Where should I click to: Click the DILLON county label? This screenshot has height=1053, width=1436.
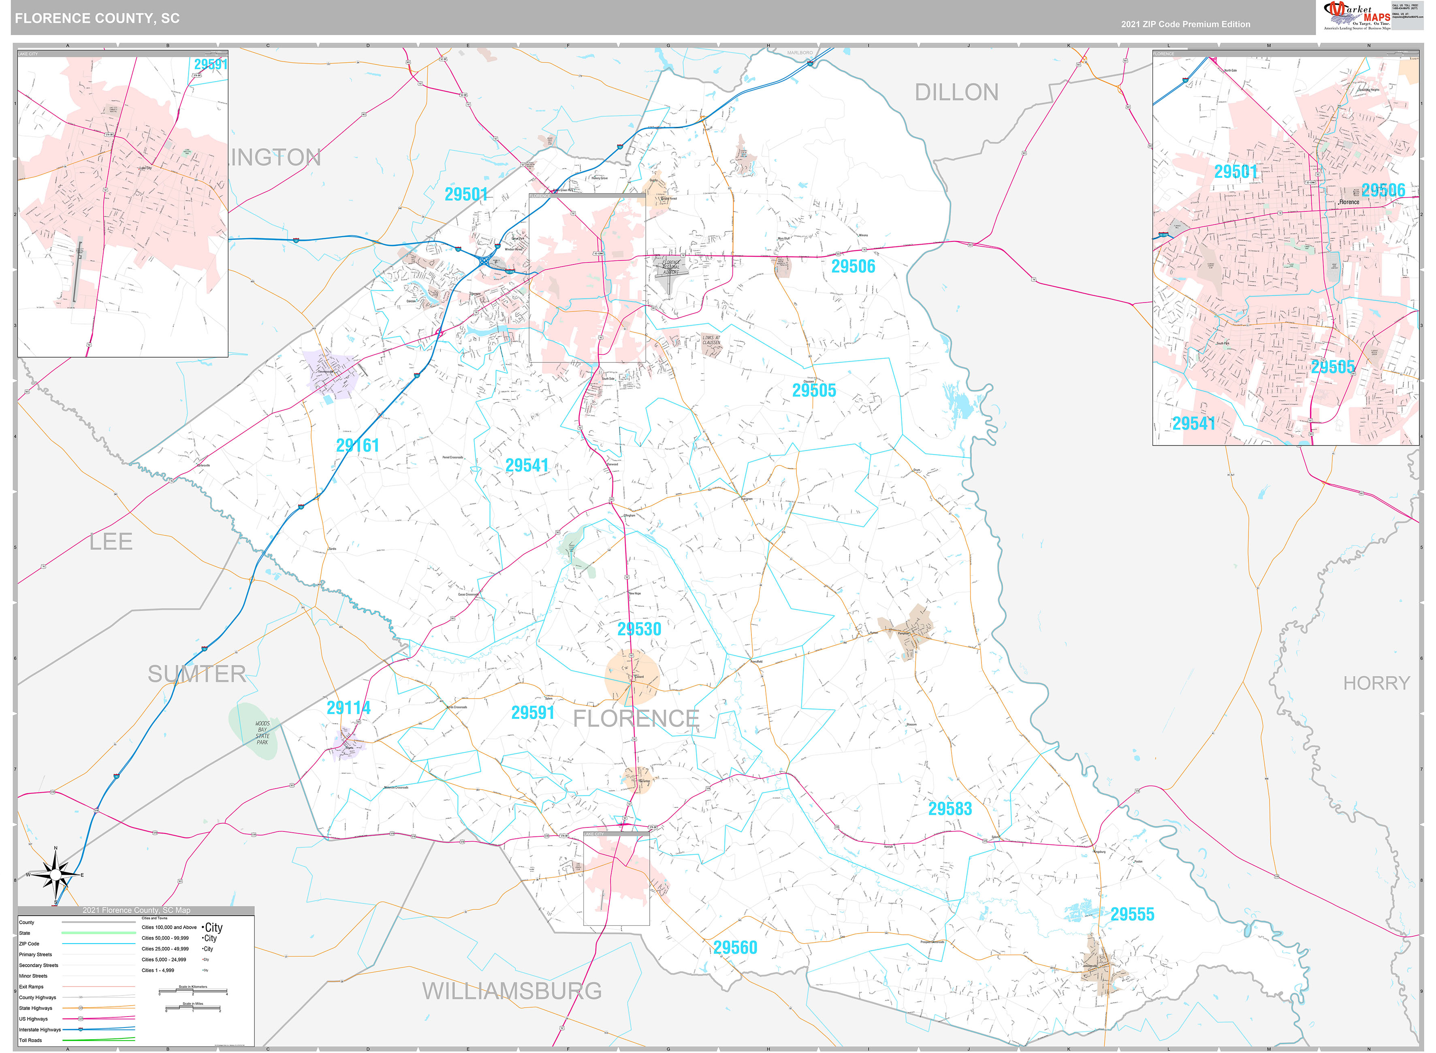pos(957,92)
